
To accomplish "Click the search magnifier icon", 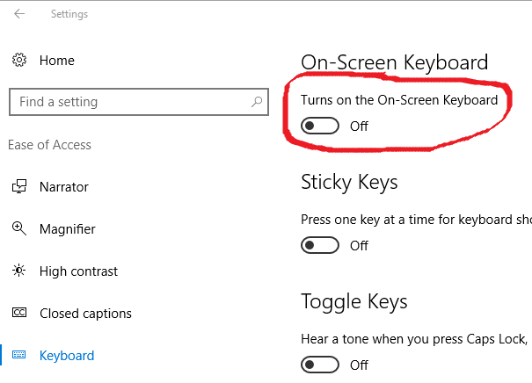I will (257, 102).
